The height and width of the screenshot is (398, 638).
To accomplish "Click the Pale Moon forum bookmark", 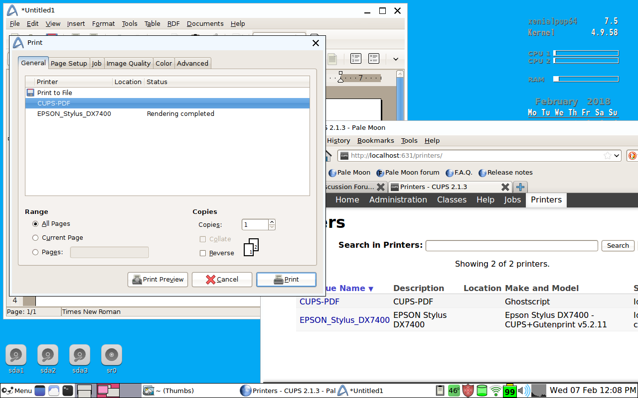I will coord(408,173).
